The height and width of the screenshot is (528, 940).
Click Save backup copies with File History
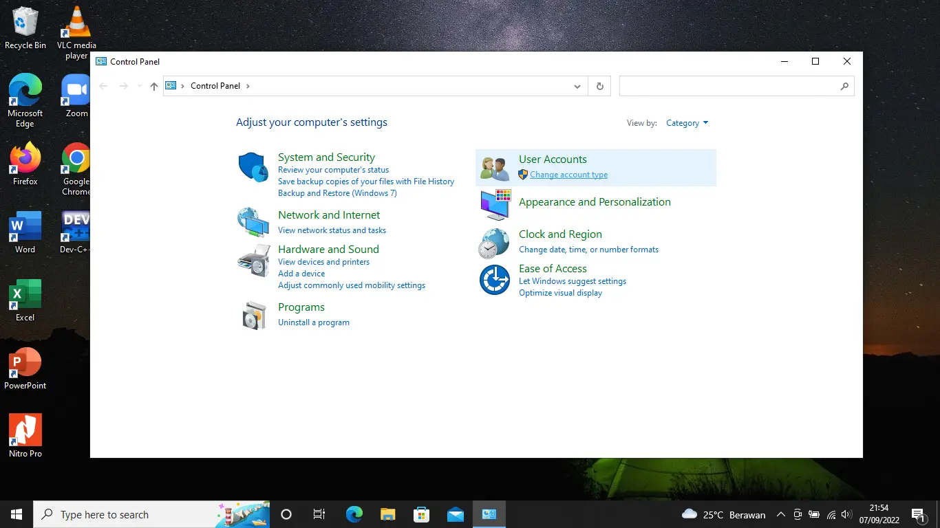pos(366,181)
